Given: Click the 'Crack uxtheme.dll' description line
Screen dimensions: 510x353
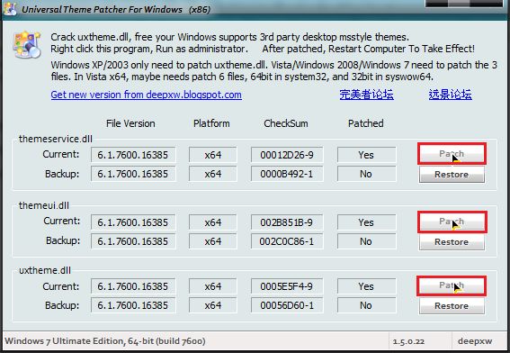Looking at the screenshot, I should tap(229, 37).
